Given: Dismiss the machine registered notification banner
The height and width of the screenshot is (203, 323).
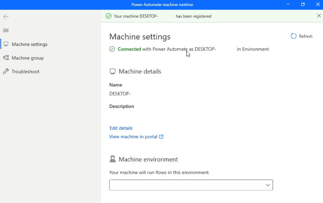Looking at the screenshot, I should point(319,16).
